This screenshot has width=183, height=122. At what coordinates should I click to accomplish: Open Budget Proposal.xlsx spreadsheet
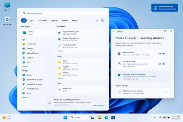point(81,39)
